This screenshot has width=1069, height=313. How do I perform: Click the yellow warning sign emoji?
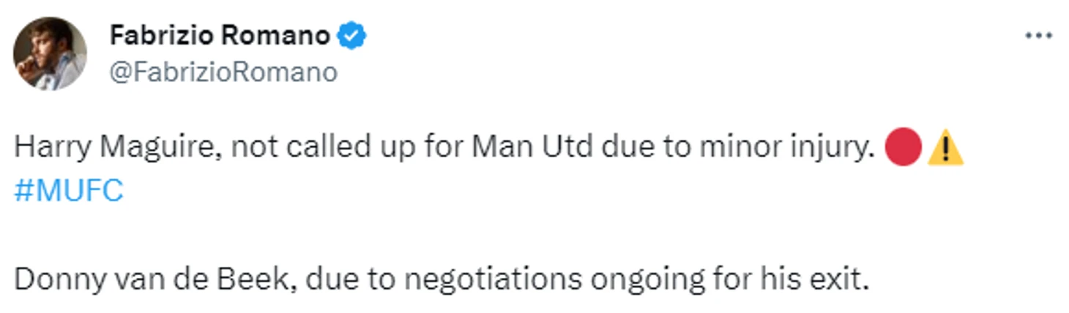coord(945,149)
